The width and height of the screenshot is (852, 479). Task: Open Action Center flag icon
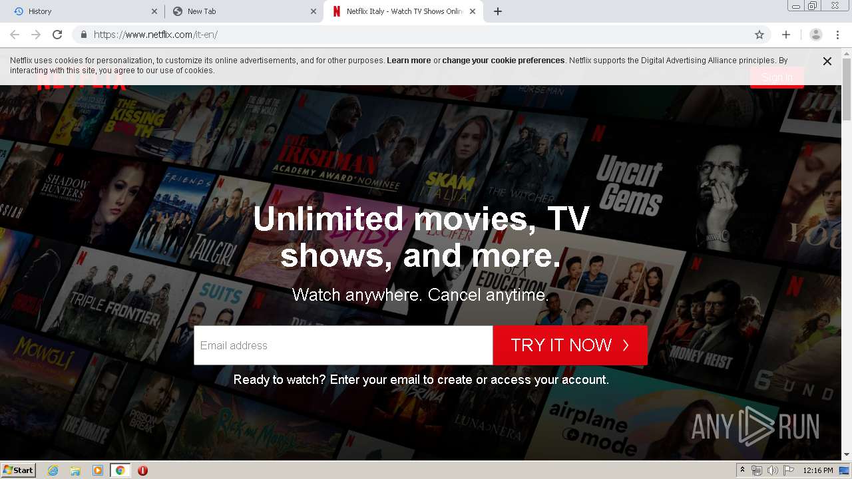788,470
